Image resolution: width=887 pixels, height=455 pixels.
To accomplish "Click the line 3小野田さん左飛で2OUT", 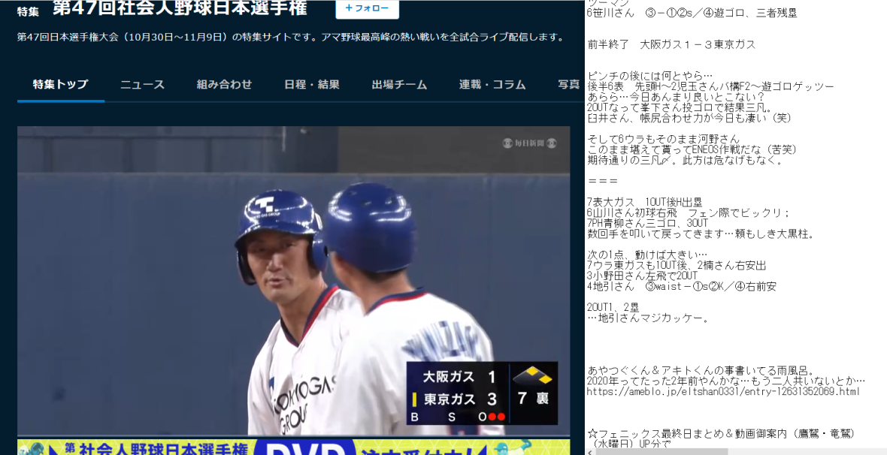I will coord(643,276).
